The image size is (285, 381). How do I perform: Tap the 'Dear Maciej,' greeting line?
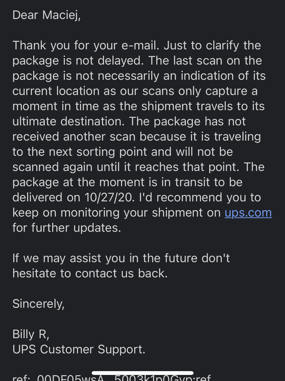47,15
